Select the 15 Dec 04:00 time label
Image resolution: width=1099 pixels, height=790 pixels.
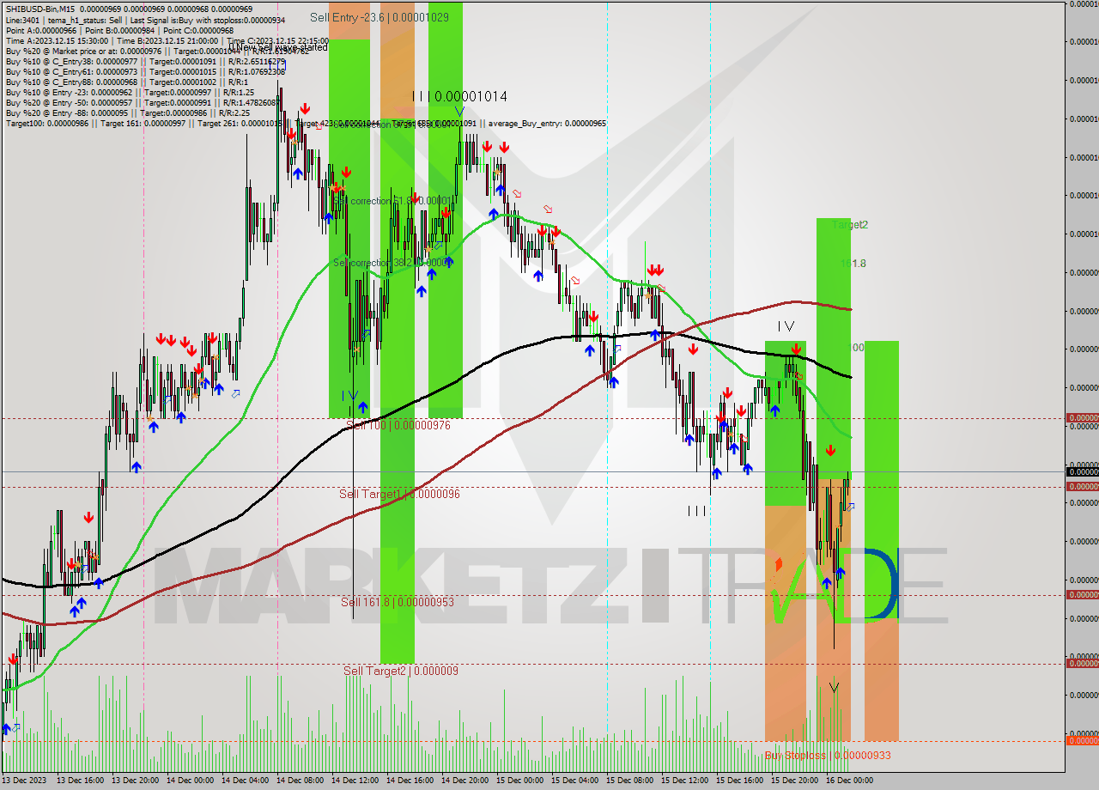[574, 781]
